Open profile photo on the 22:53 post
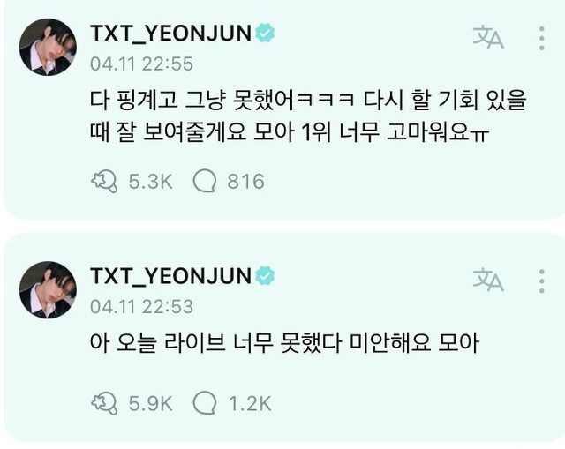 pyautogui.click(x=48, y=290)
